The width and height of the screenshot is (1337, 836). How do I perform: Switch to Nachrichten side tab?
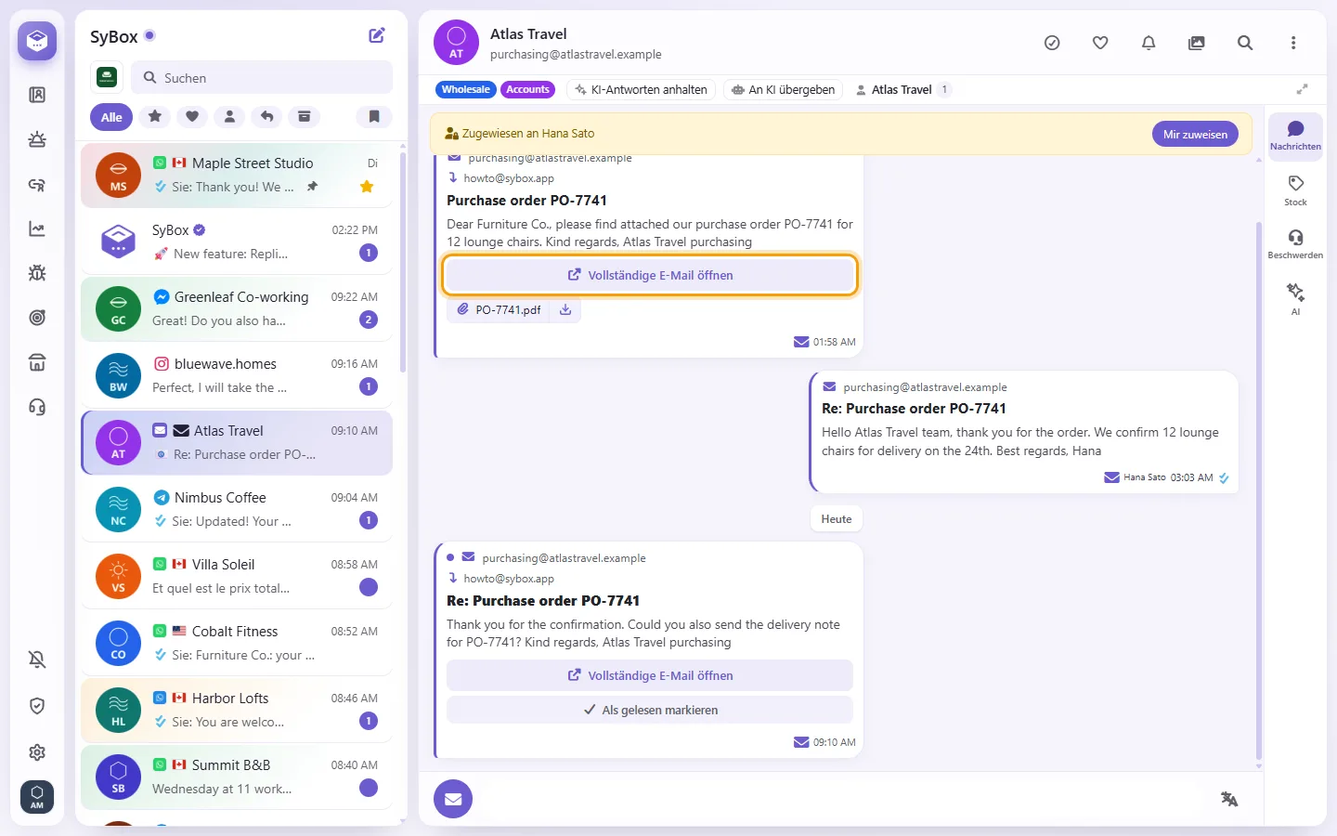1295,136
